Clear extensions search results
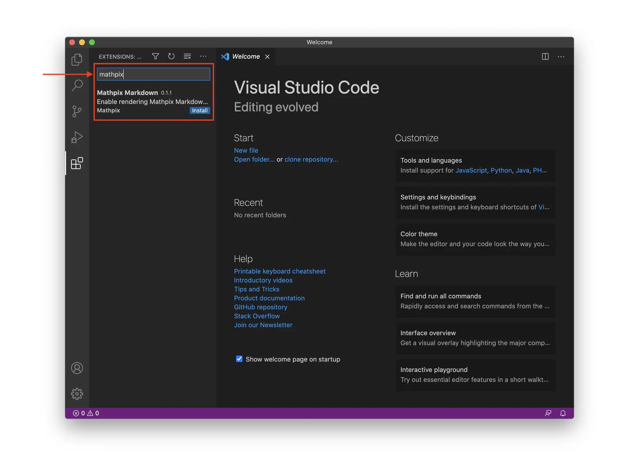Screen dimensions: 642x460 tap(187, 56)
